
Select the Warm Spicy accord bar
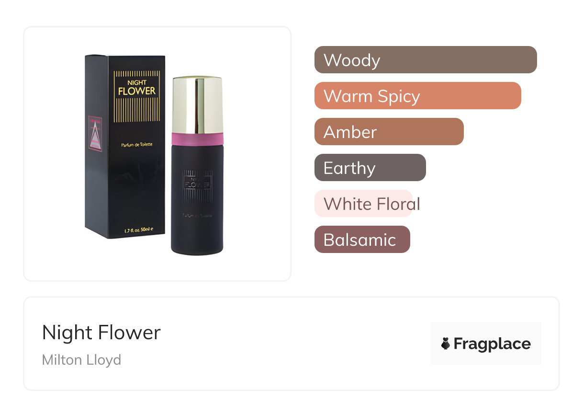pyautogui.click(x=417, y=96)
